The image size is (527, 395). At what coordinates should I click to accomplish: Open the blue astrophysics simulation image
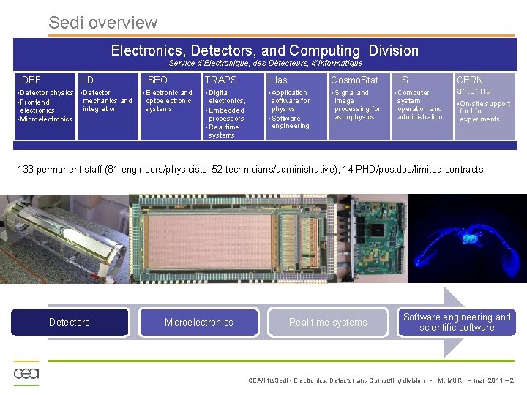468,238
